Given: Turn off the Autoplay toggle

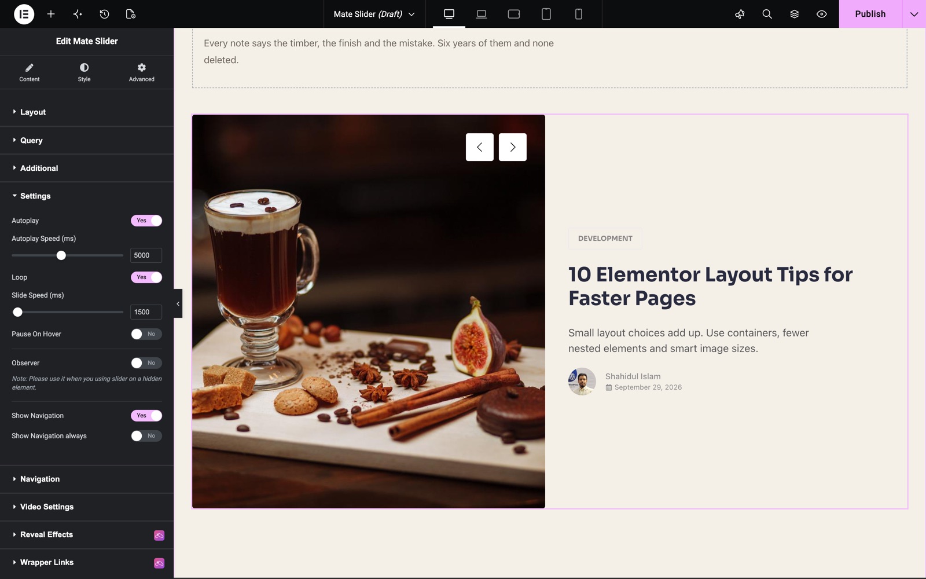Looking at the screenshot, I should [146, 221].
